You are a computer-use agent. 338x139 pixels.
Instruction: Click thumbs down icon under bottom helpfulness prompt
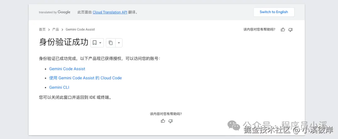tap(171, 121)
